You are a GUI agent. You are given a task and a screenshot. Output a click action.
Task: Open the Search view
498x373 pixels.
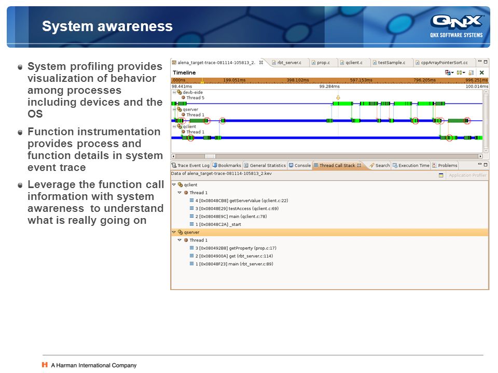pos(380,166)
